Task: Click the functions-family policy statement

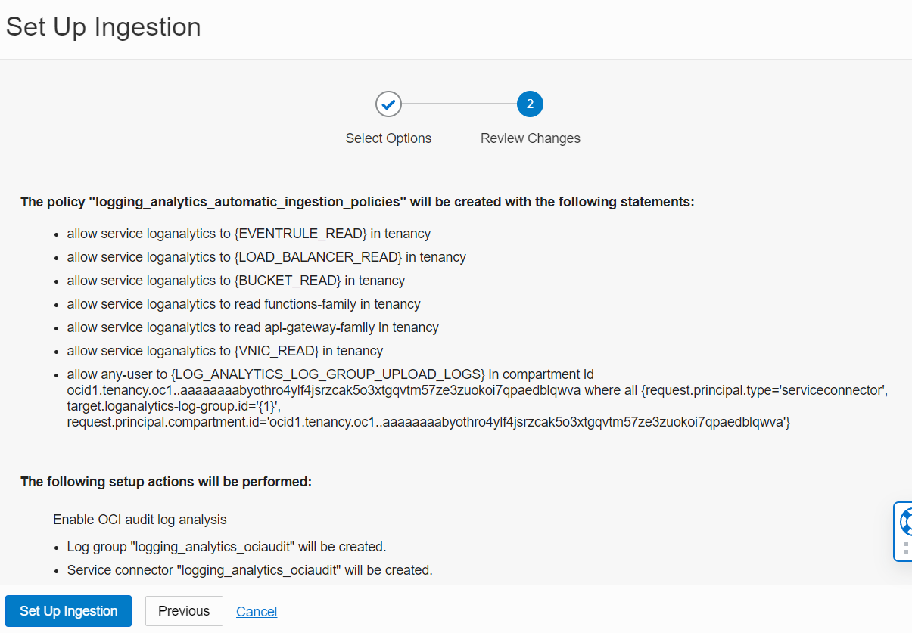Action: (x=244, y=304)
